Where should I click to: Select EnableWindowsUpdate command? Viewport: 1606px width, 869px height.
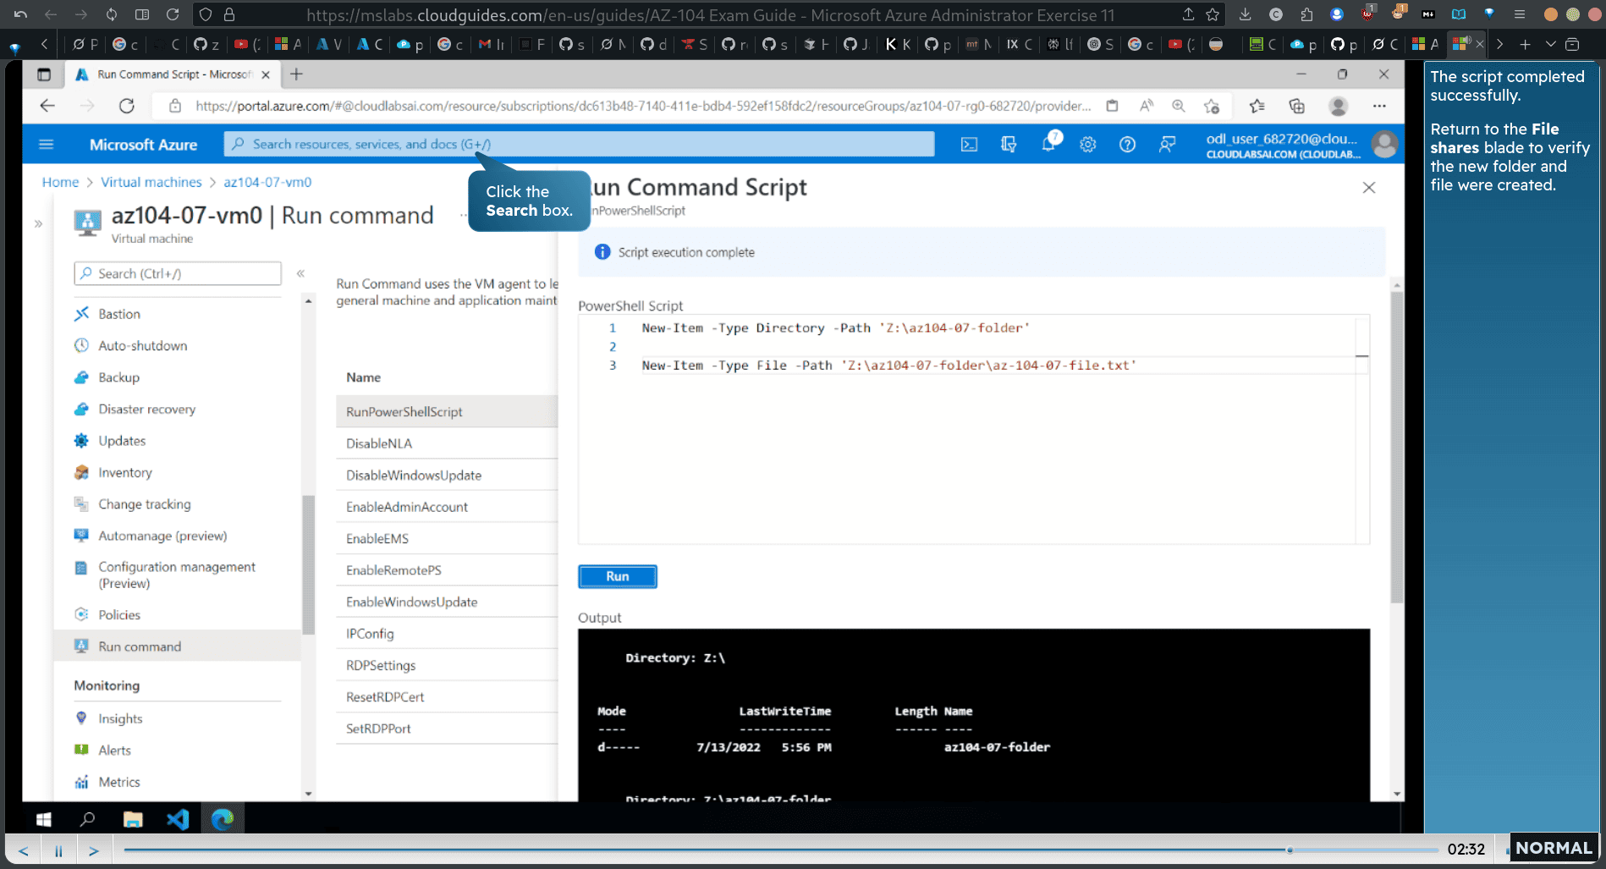(447, 602)
